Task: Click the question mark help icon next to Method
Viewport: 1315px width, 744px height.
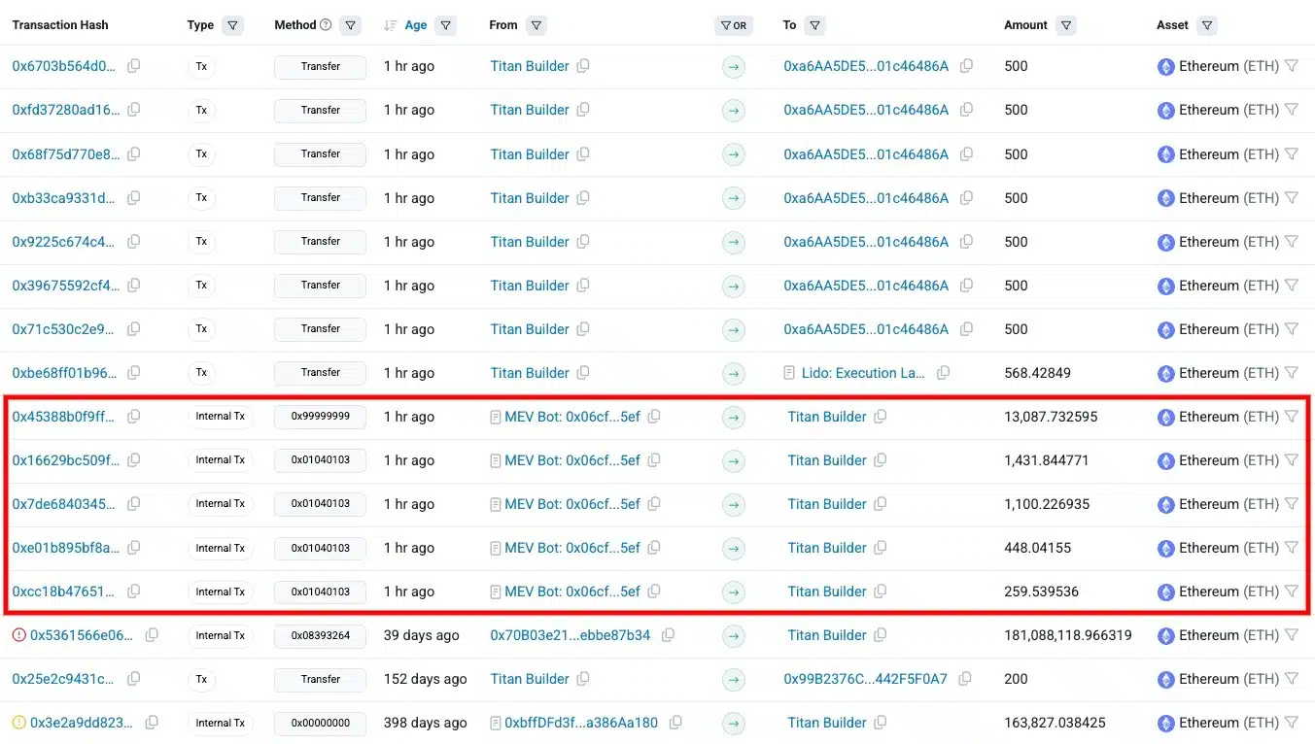Action: coord(325,24)
